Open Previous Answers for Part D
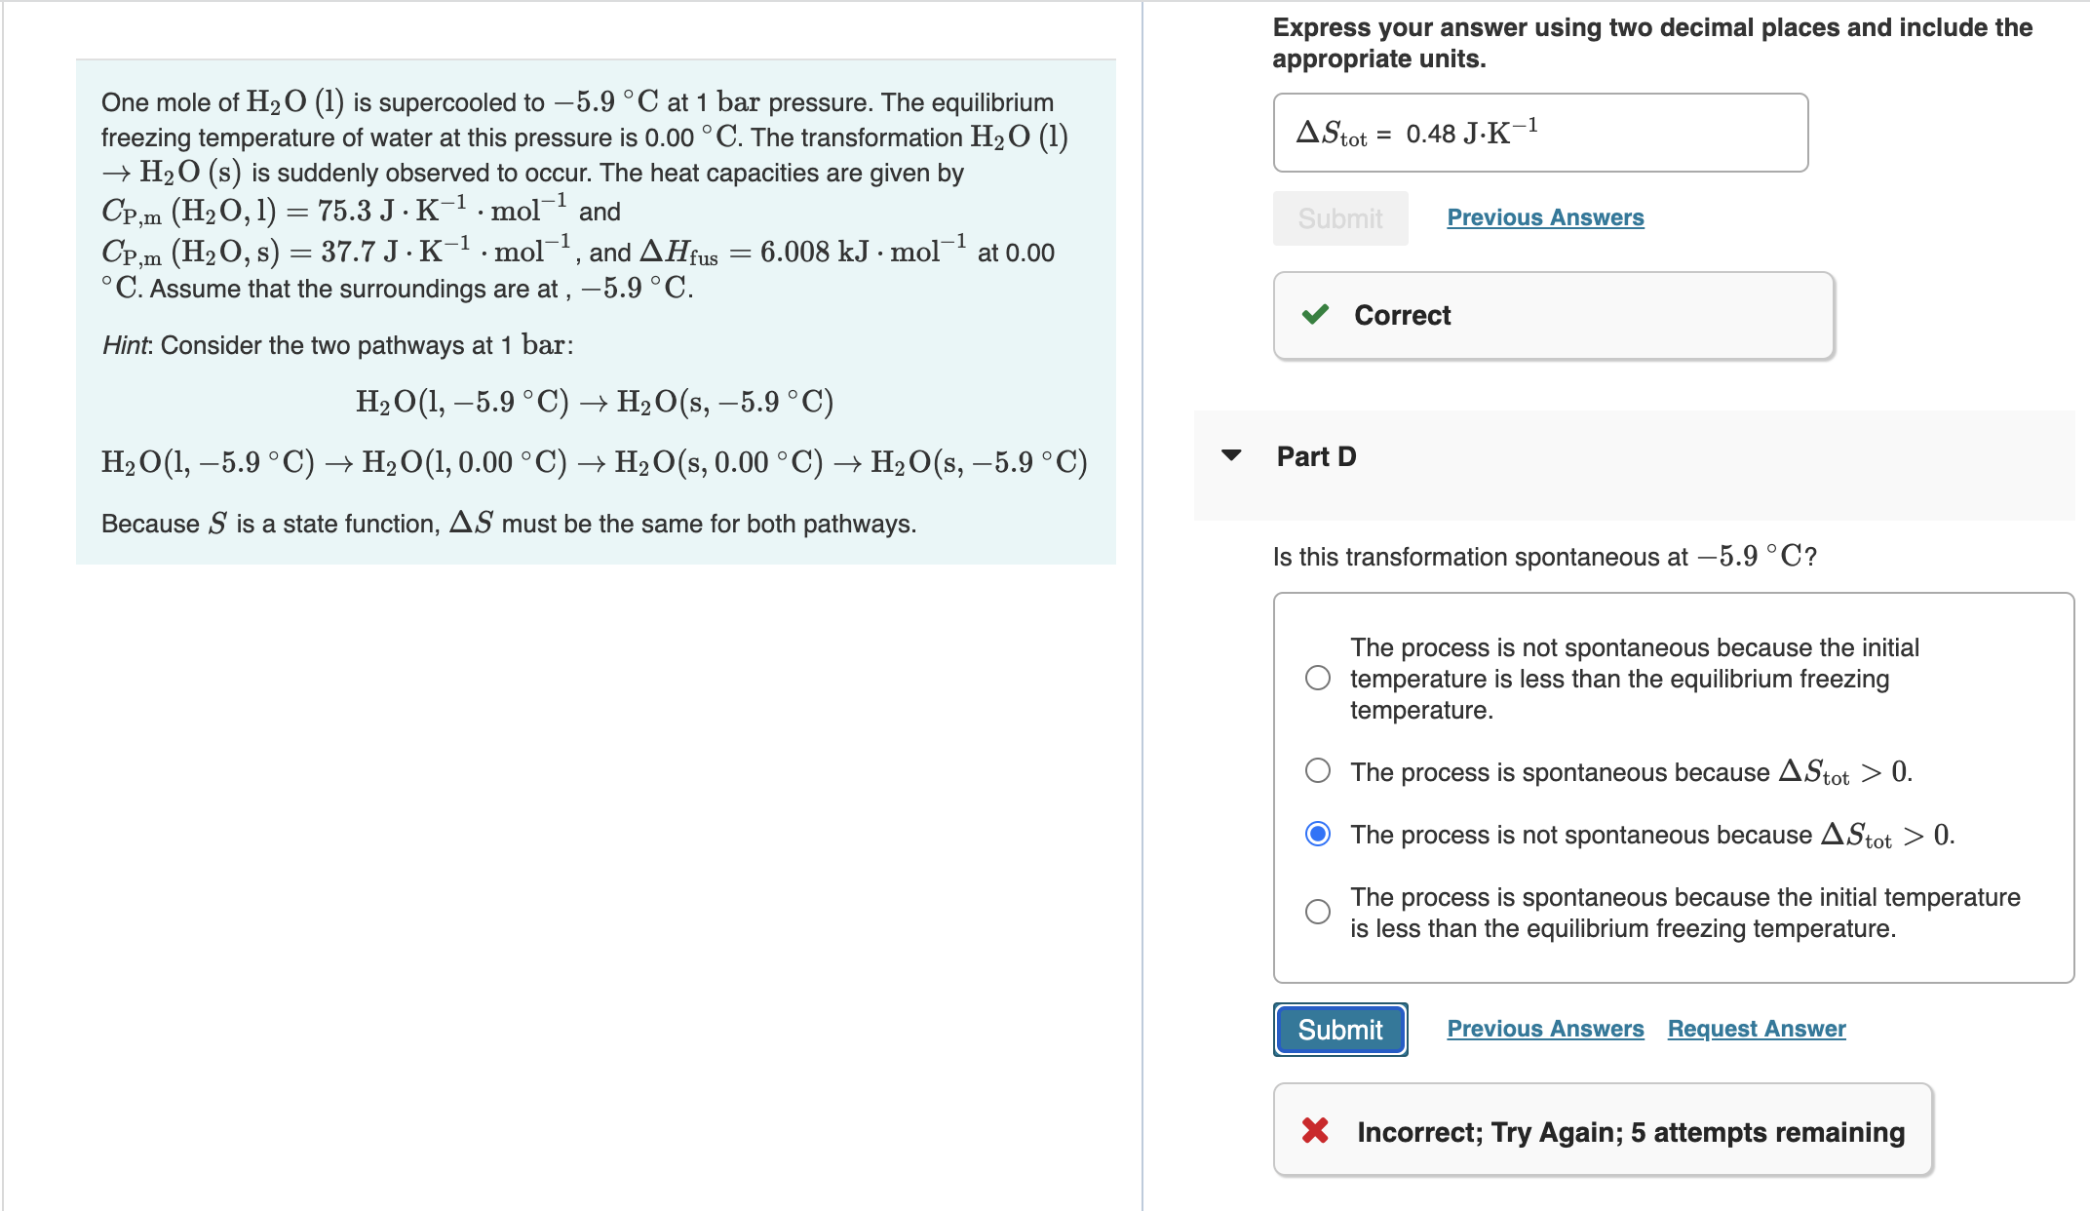Image resolution: width=2090 pixels, height=1211 pixels. click(1544, 1028)
